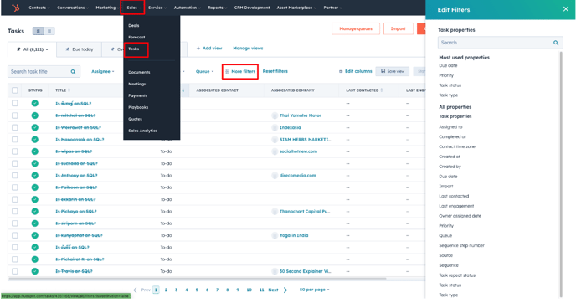Viewport: 576px width, 308px height.
Task: Open the Sales navigation menu
Action: [x=132, y=8]
